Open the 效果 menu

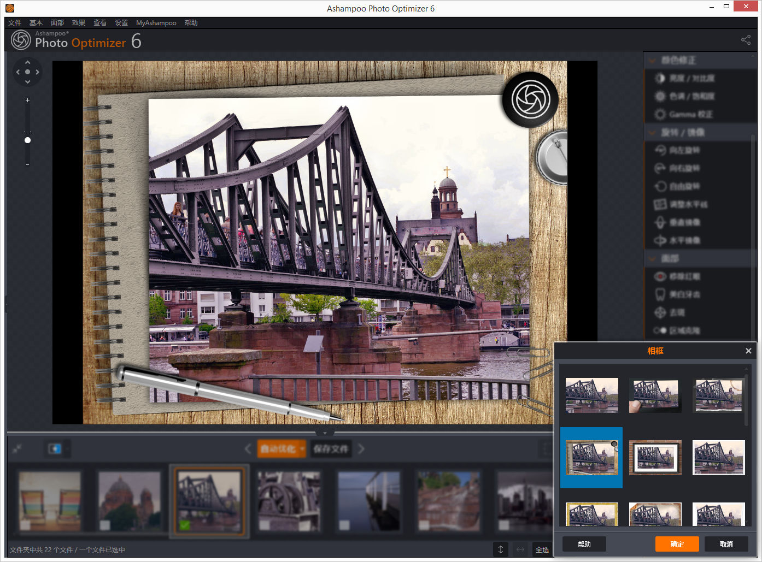point(79,23)
